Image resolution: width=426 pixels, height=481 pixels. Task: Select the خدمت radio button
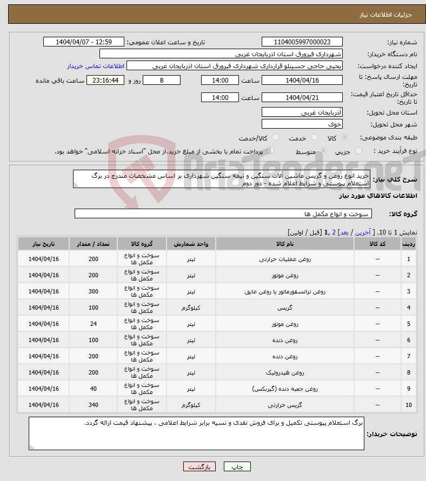[x=314, y=137]
